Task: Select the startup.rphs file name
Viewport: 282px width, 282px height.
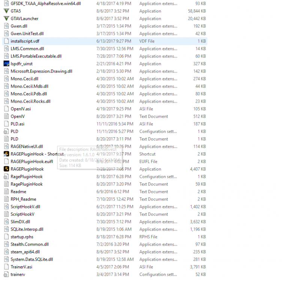Action: pyautogui.click(x=22, y=237)
